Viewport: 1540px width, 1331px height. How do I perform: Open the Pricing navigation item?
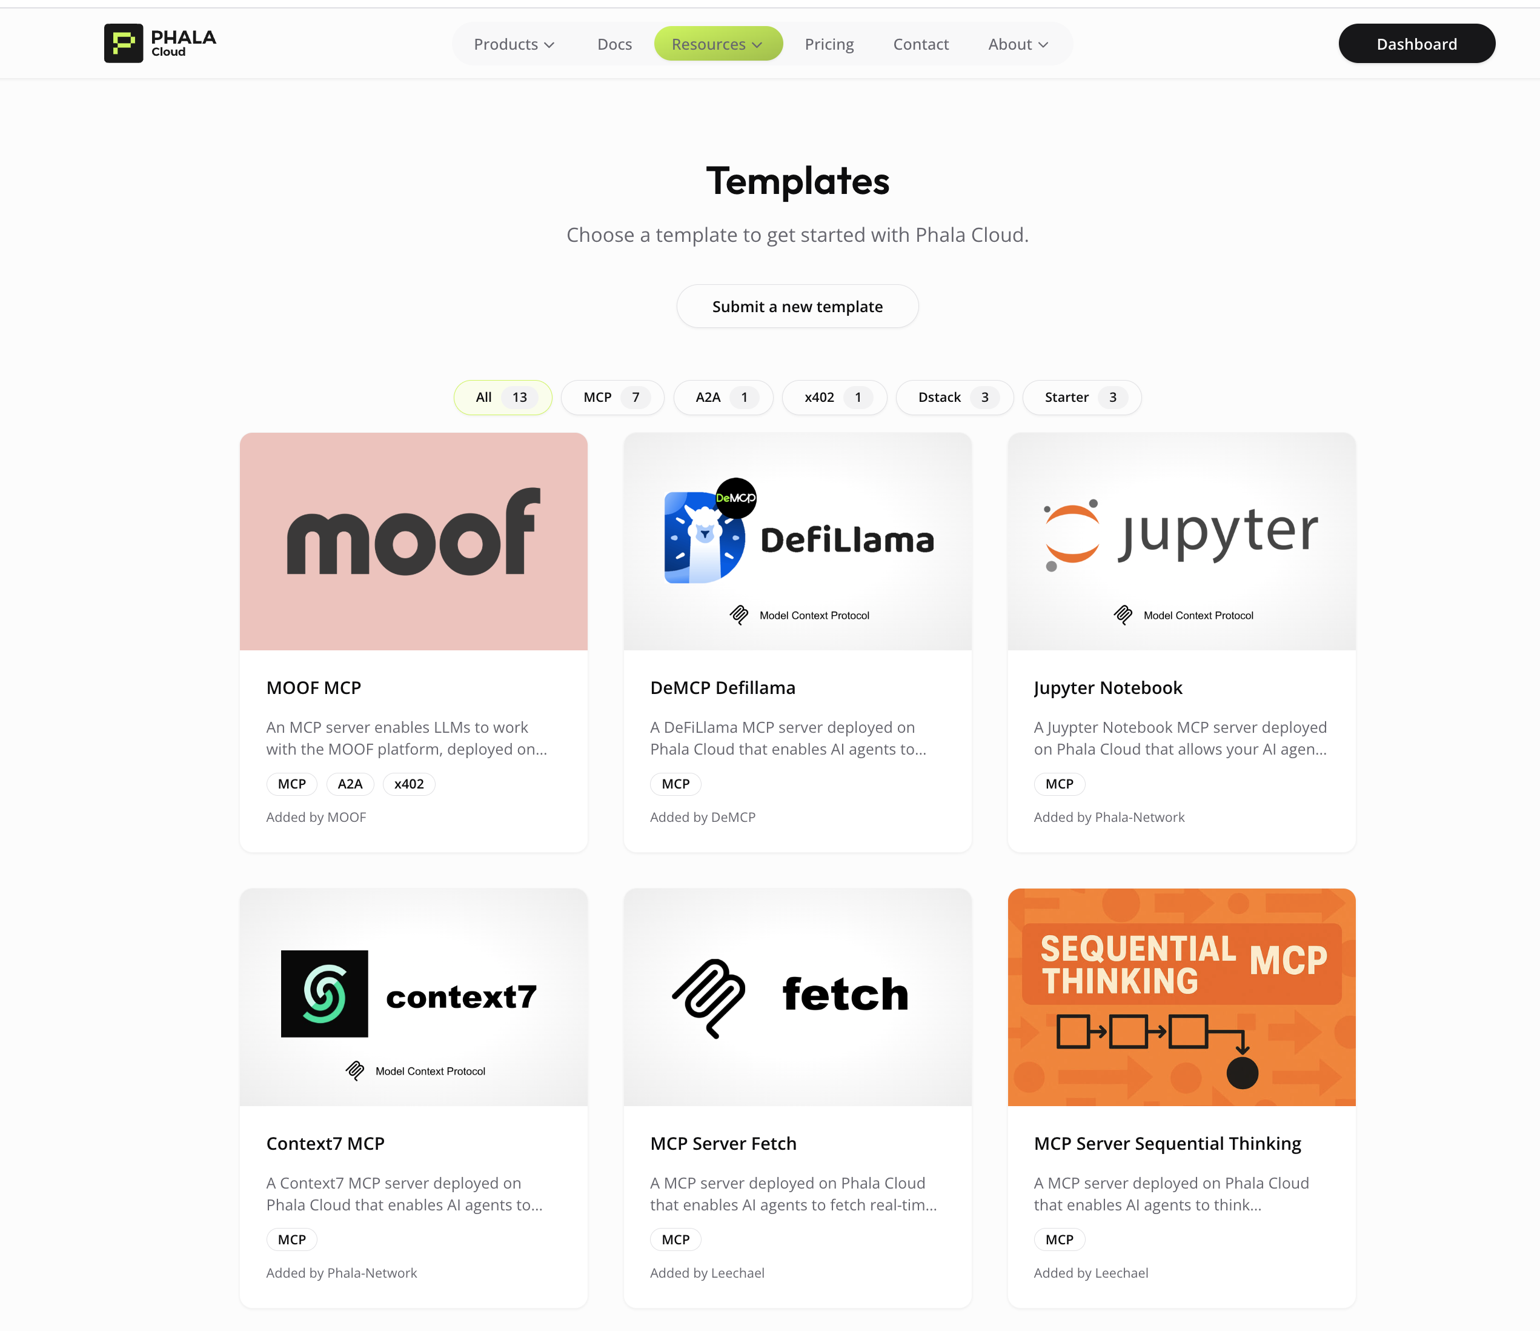[x=829, y=44]
